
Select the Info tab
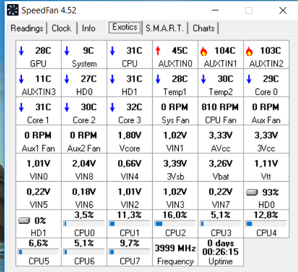click(x=89, y=28)
